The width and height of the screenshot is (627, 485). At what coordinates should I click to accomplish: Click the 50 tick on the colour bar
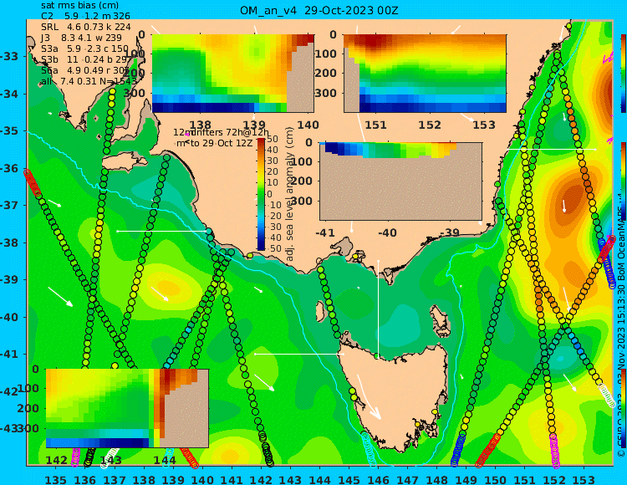(x=273, y=139)
